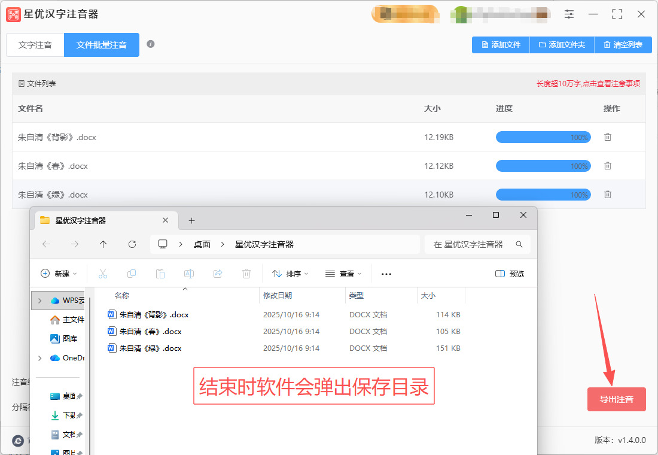Go up one folder level in explorer
658x455 pixels.
[x=103, y=244]
